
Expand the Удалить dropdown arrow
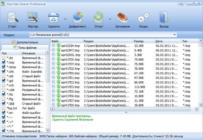pyautogui.click(x=65, y=19)
